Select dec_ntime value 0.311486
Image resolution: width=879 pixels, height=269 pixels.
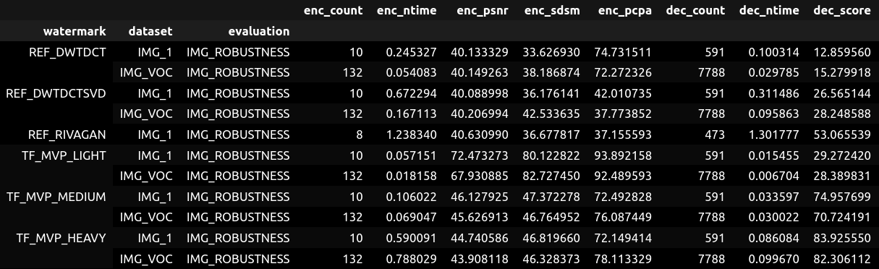click(774, 93)
